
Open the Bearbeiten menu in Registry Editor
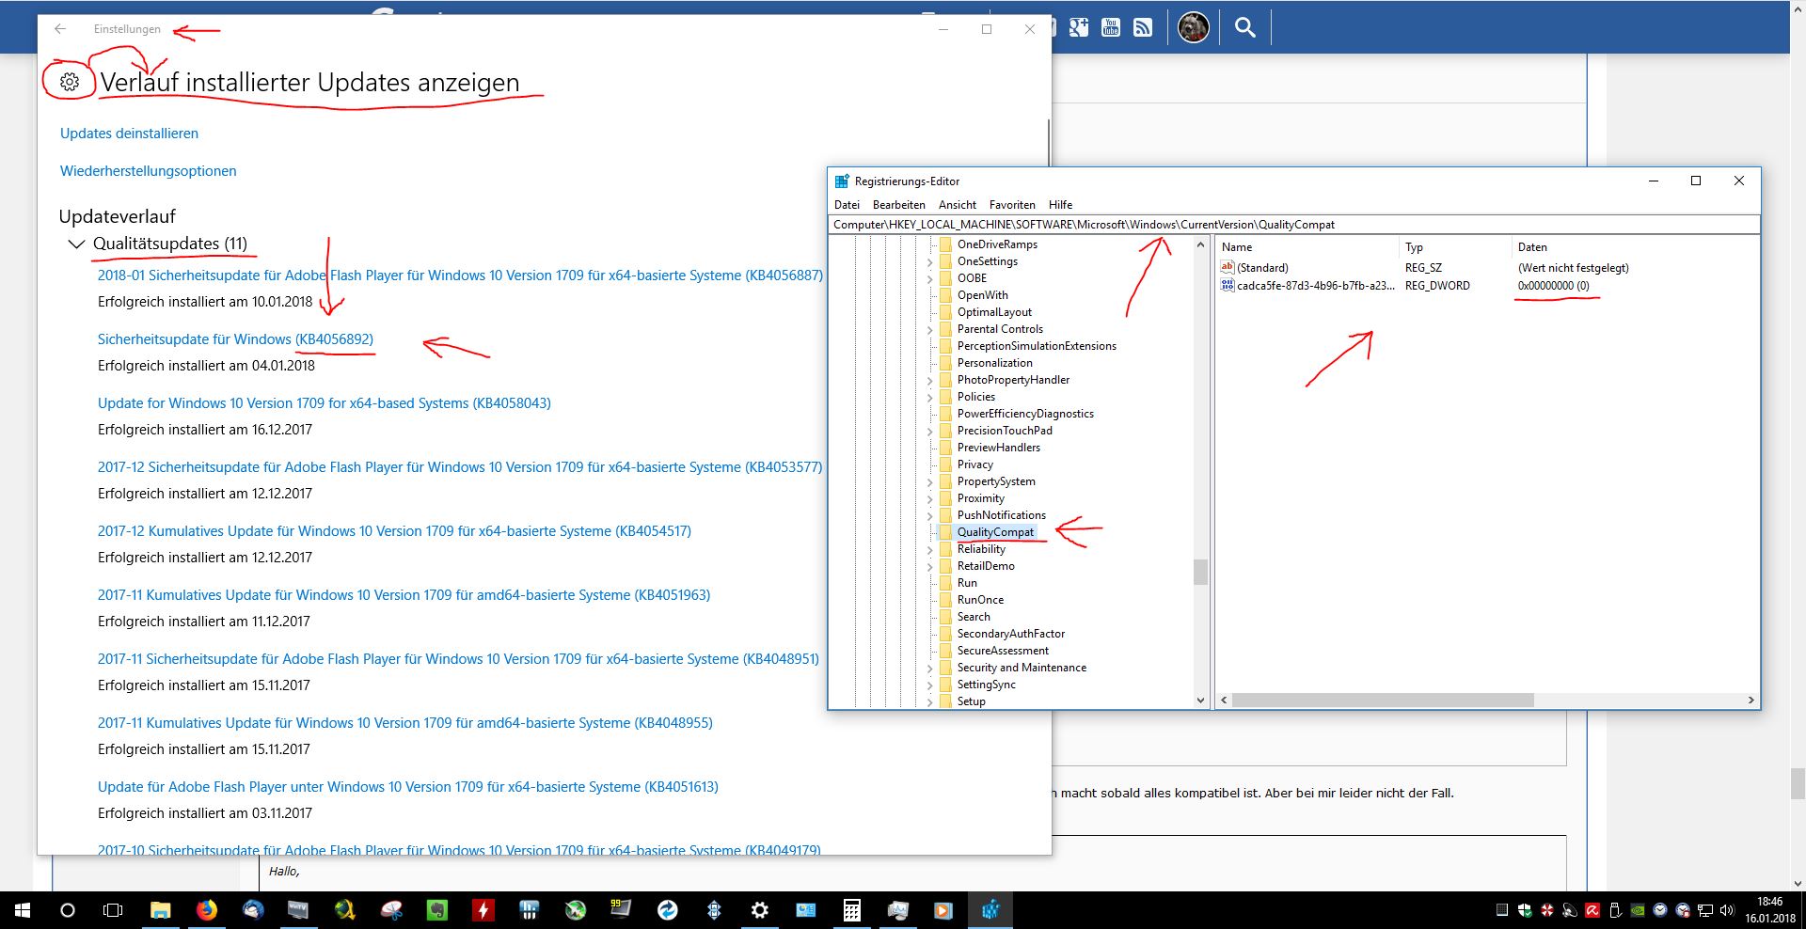[899, 205]
